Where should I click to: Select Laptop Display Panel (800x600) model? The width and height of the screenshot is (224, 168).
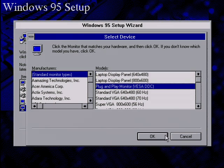click(x=145, y=80)
